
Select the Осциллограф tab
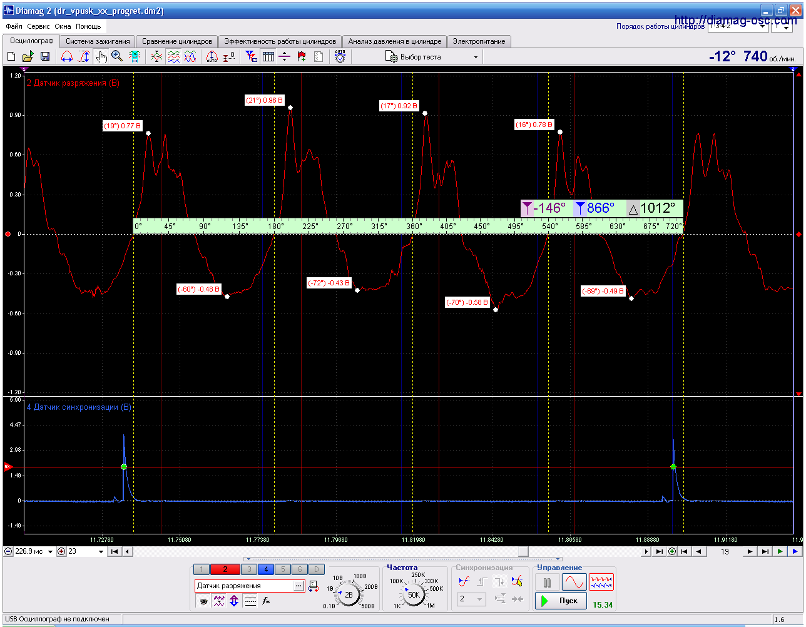pyautogui.click(x=31, y=41)
